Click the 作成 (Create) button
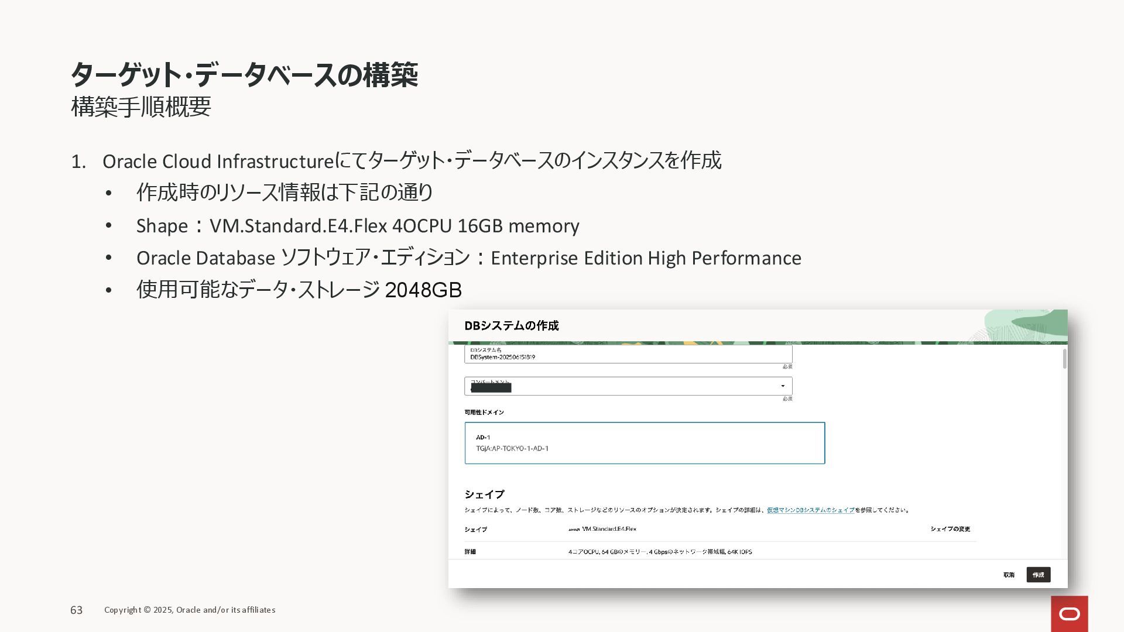 click(1038, 575)
